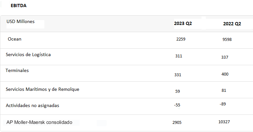253x132 pixels.
Task: Click the 2023 Q2 column header
Action: 183,23
